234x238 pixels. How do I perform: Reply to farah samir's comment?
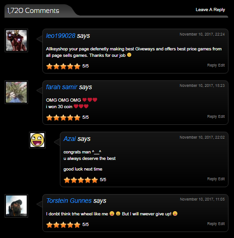(212, 116)
